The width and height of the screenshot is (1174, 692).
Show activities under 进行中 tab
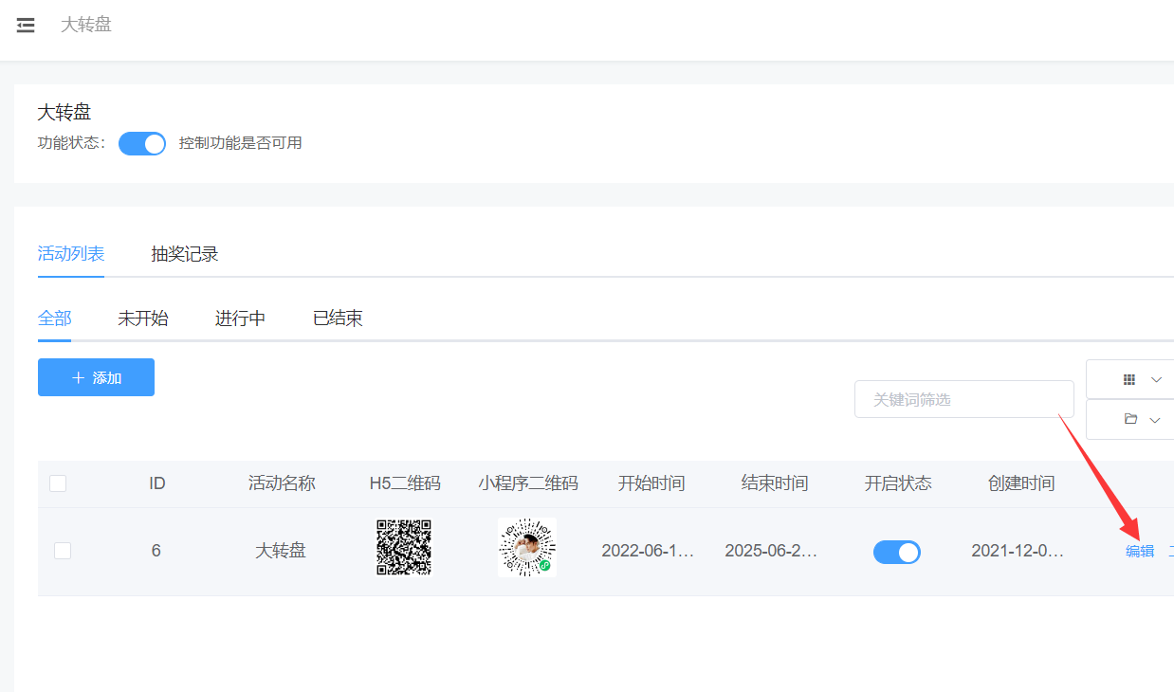click(240, 319)
